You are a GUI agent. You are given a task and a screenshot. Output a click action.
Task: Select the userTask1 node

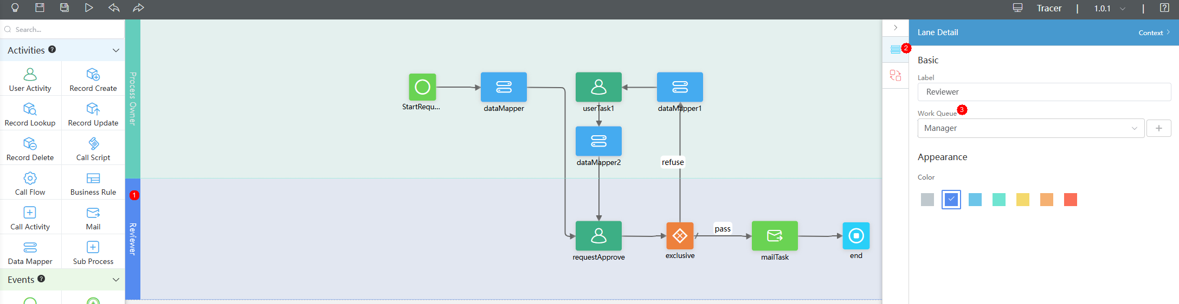tap(598, 87)
